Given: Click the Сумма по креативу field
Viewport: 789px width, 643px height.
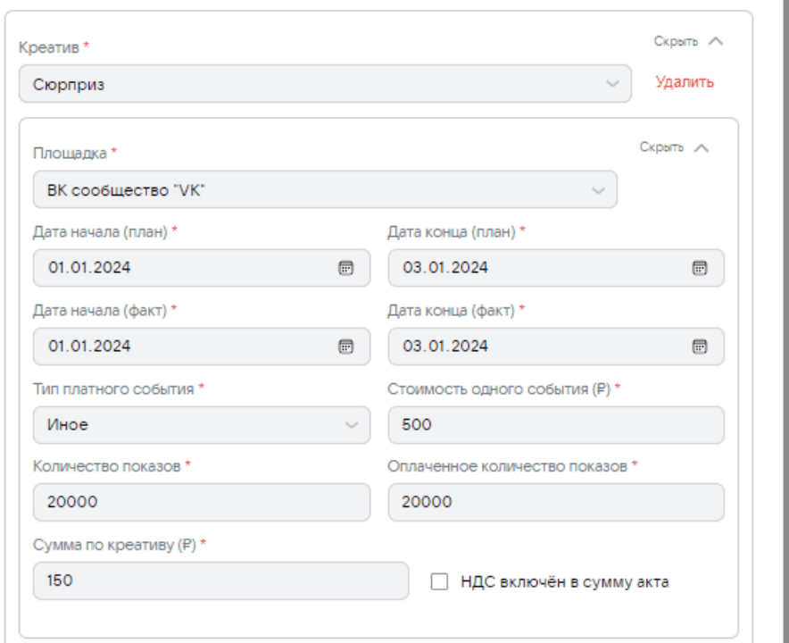Looking at the screenshot, I should [x=220, y=580].
